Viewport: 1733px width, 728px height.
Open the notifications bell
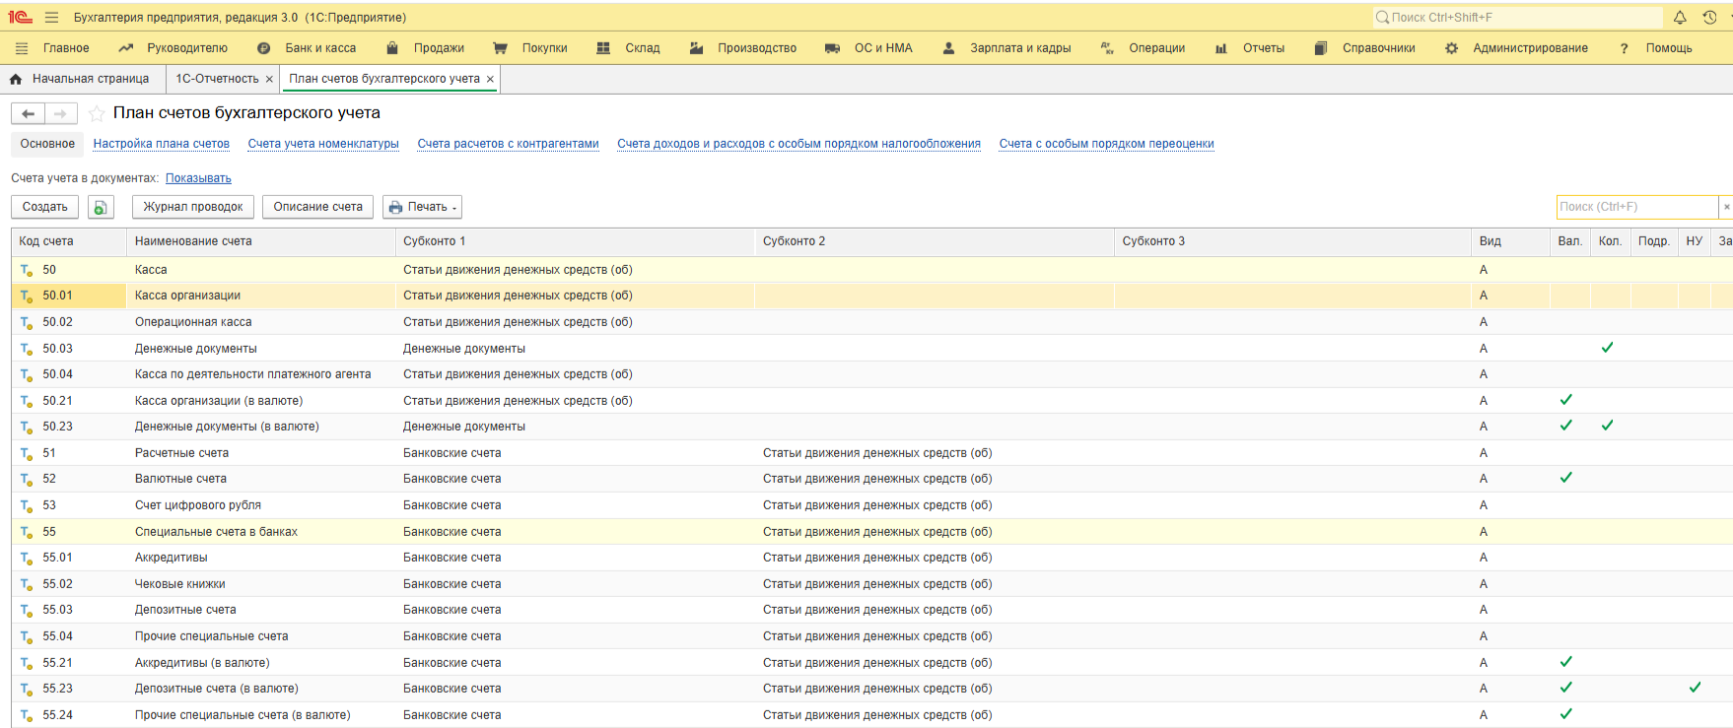click(1680, 17)
